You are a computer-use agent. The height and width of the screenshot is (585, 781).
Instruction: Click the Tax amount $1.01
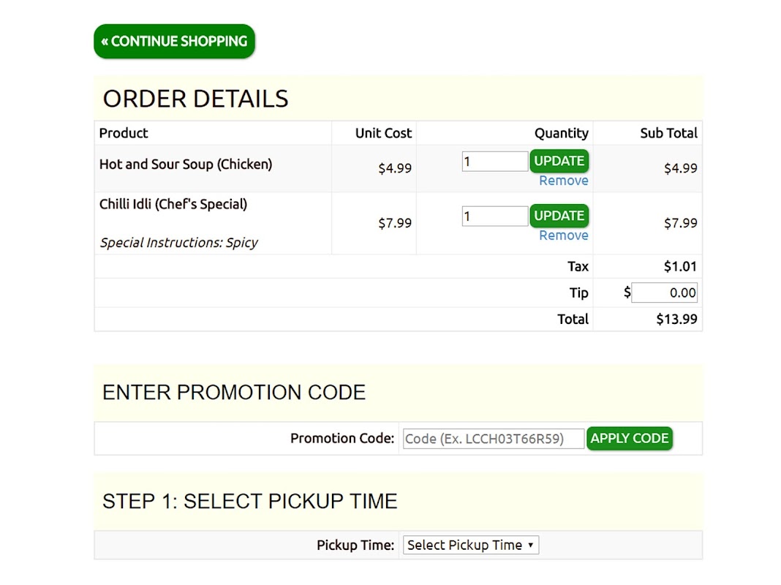[x=680, y=266]
